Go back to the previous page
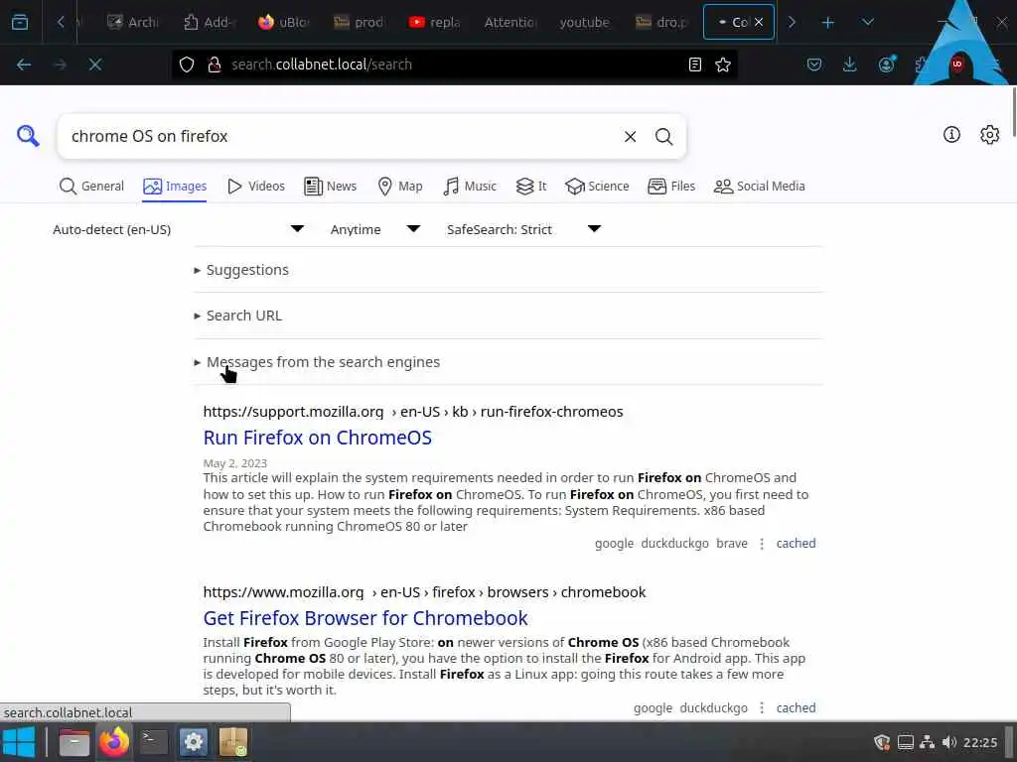 (x=24, y=64)
